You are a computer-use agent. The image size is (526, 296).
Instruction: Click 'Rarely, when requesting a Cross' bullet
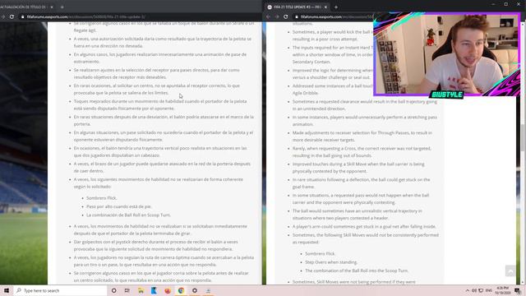(x=362, y=151)
